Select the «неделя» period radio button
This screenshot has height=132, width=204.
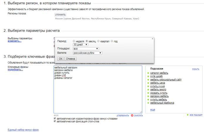click(x=74, y=41)
